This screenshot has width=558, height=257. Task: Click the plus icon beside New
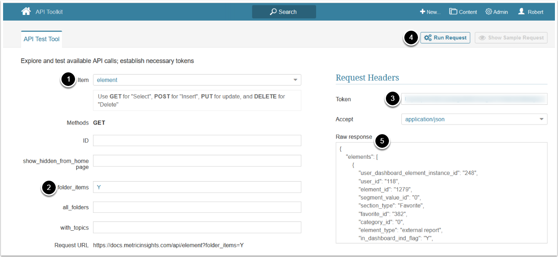tap(422, 12)
